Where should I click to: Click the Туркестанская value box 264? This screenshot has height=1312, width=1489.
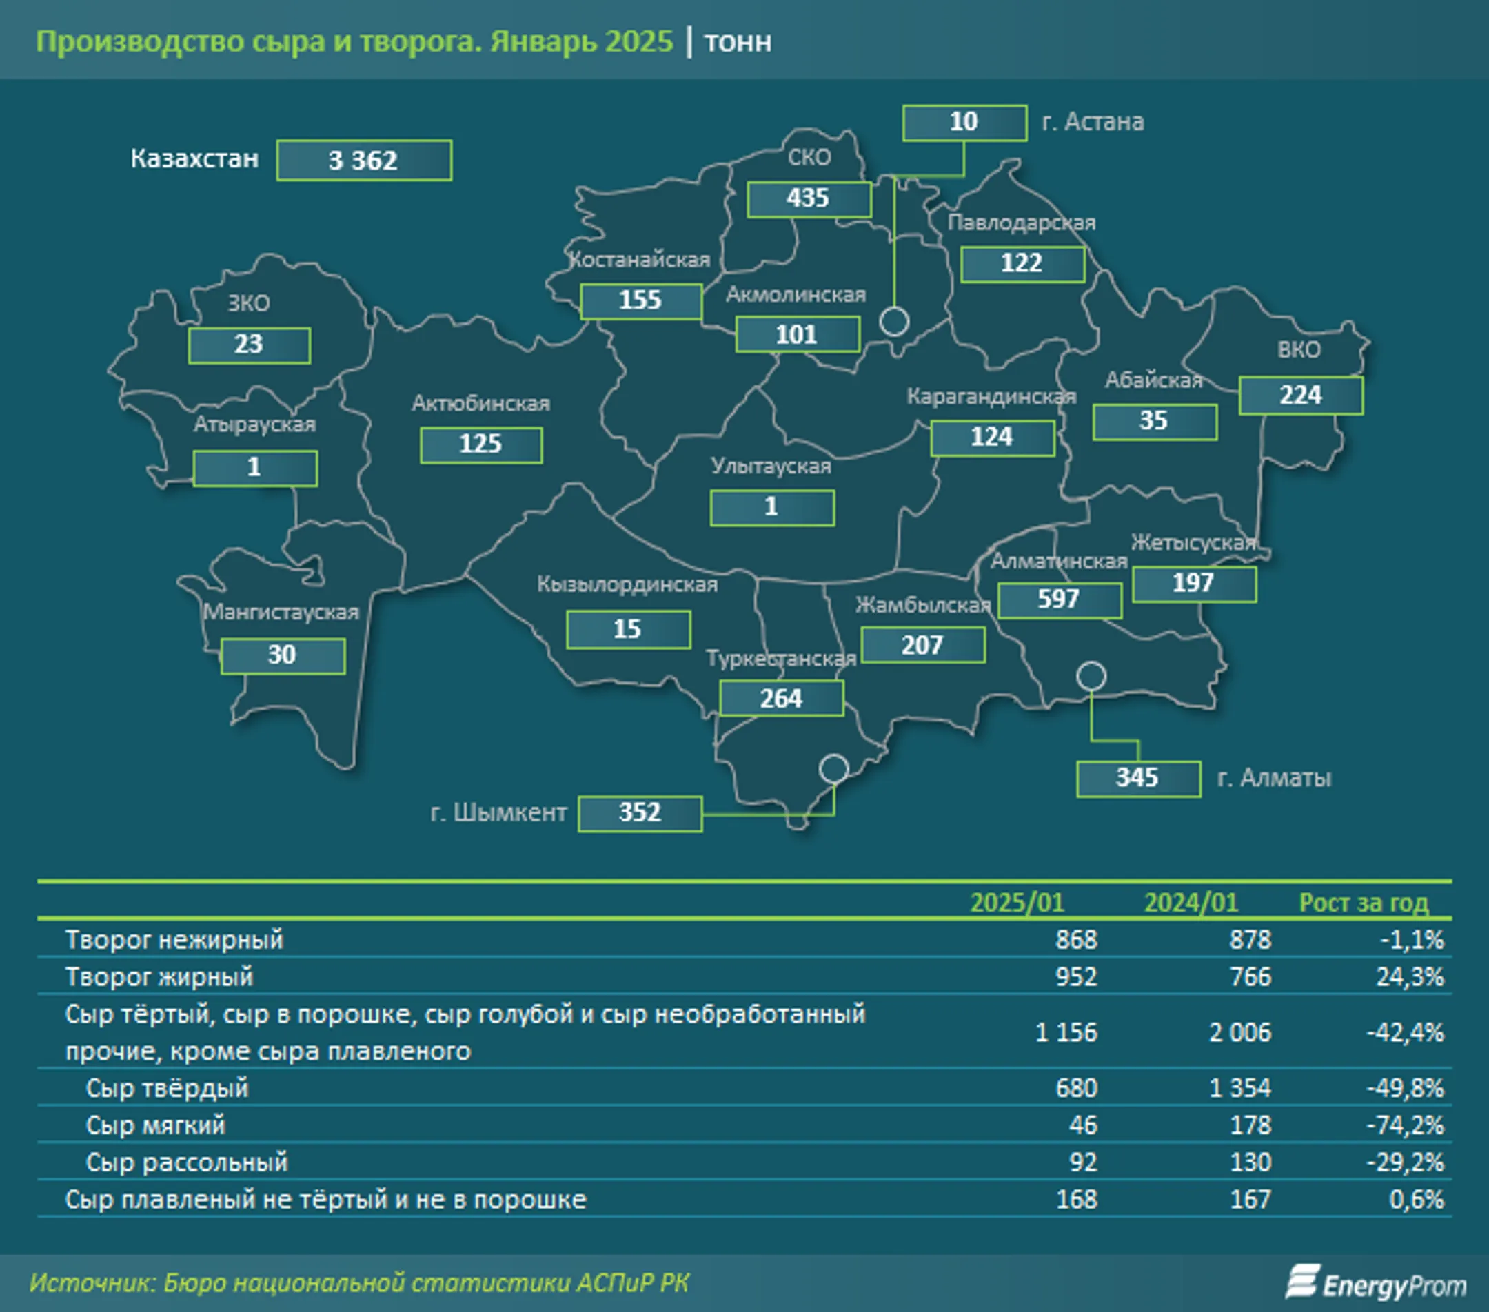click(782, 698)
